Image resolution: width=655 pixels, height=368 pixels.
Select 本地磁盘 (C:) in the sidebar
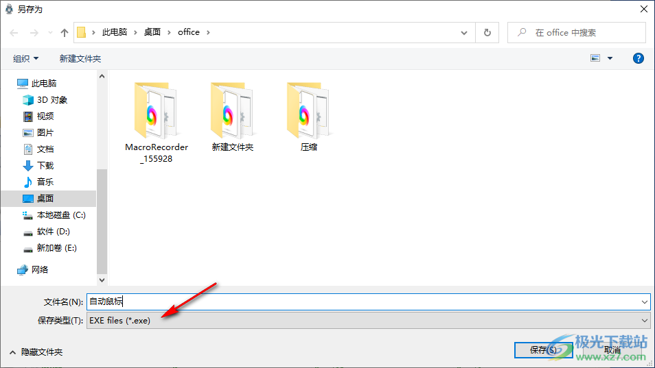coord(61,215)
